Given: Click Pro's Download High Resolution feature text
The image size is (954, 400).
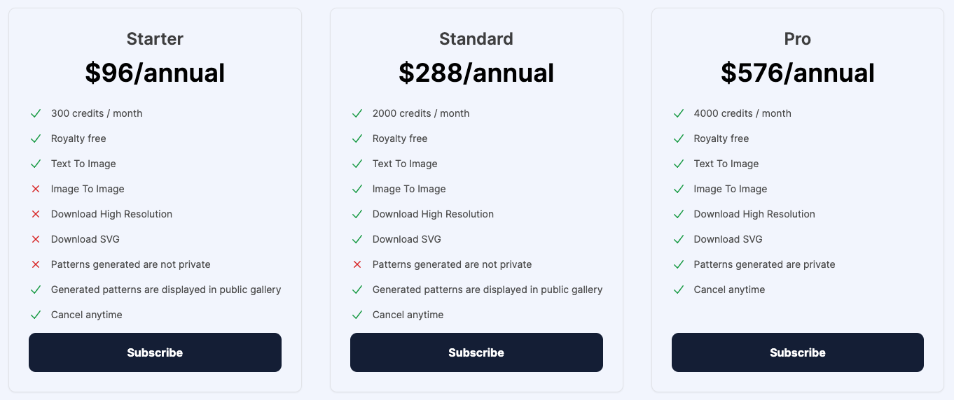Looking at the screenshot, I should (x=754, y=214).
